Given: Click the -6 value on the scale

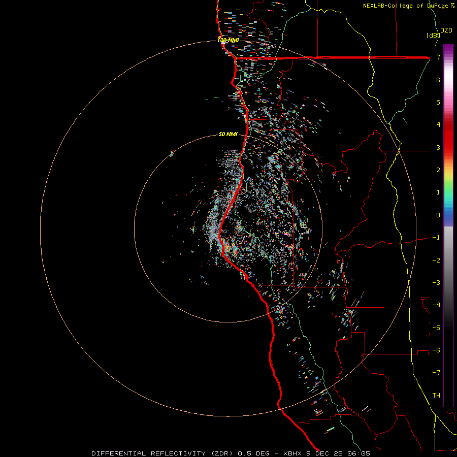Looking at the screenshot, I should [x=436, y=350].
